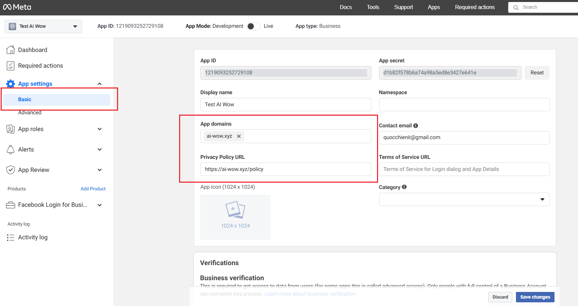Upload an app icon image placeholder
578x306 pixels.
click(x=235, y=217)
